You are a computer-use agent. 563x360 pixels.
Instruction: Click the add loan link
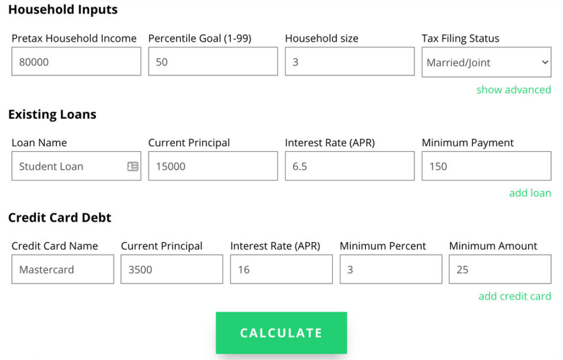tap(530, 193)
